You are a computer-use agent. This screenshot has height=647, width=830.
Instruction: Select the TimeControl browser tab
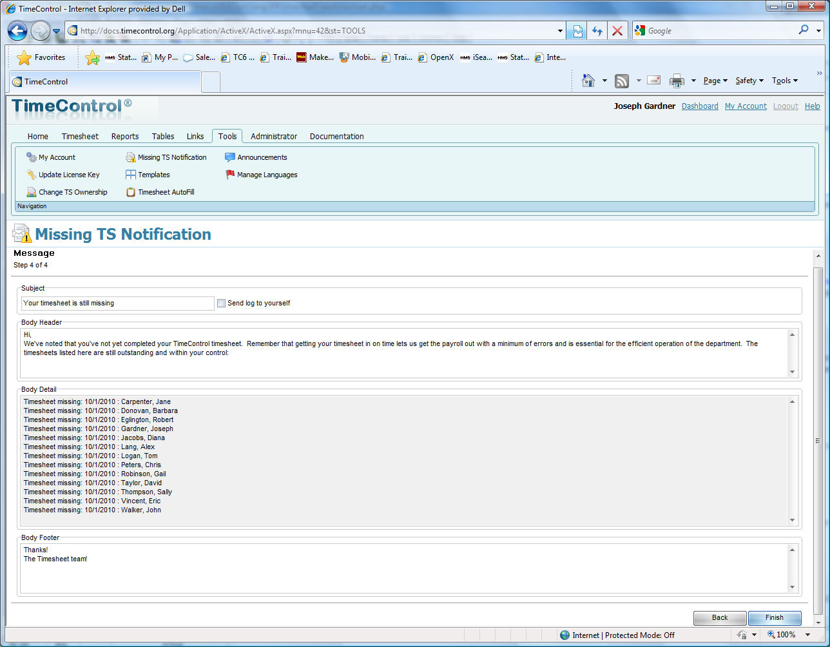105,82
